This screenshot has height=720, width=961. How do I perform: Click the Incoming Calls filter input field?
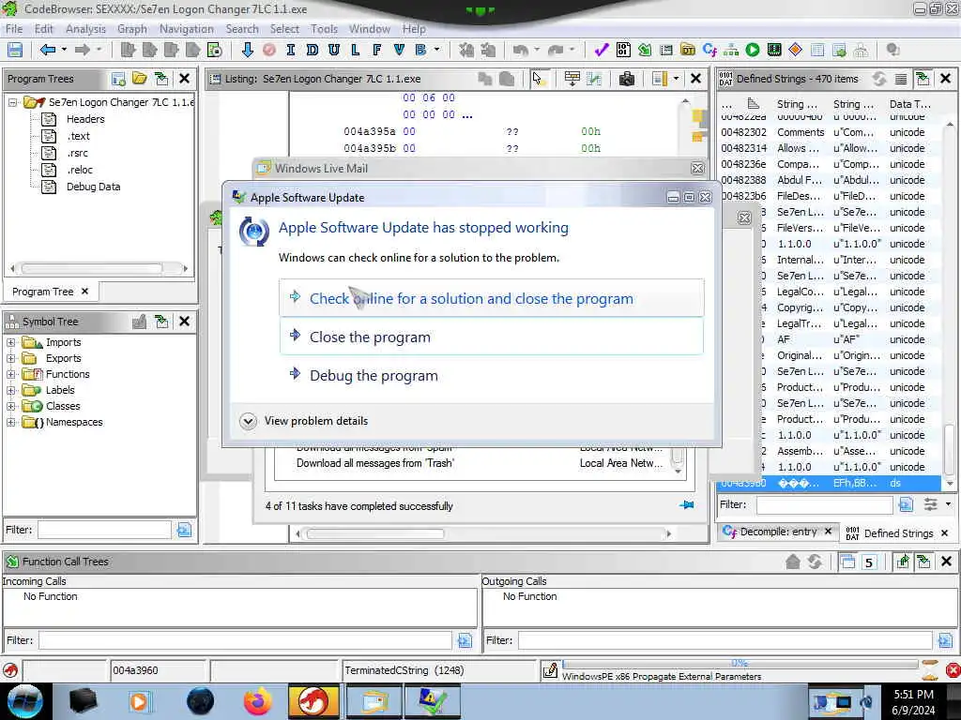tap(246, 640)
